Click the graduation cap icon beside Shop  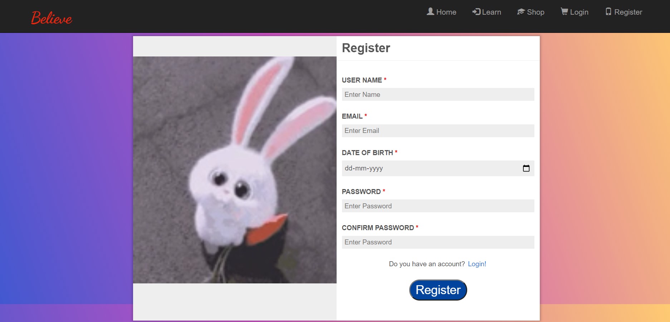click(x=521, y=12)
